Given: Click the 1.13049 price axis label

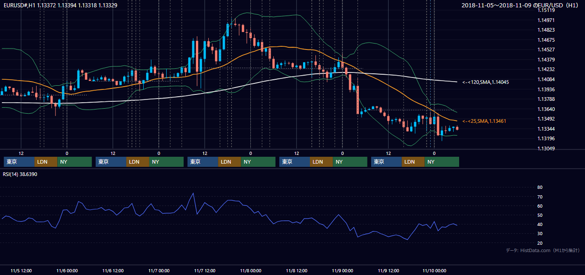Looking at the screenshot, I should [x=546, y=148].
